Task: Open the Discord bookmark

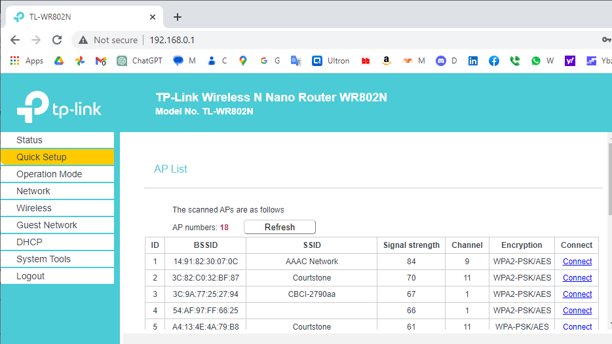Action: tap(446, 61)
